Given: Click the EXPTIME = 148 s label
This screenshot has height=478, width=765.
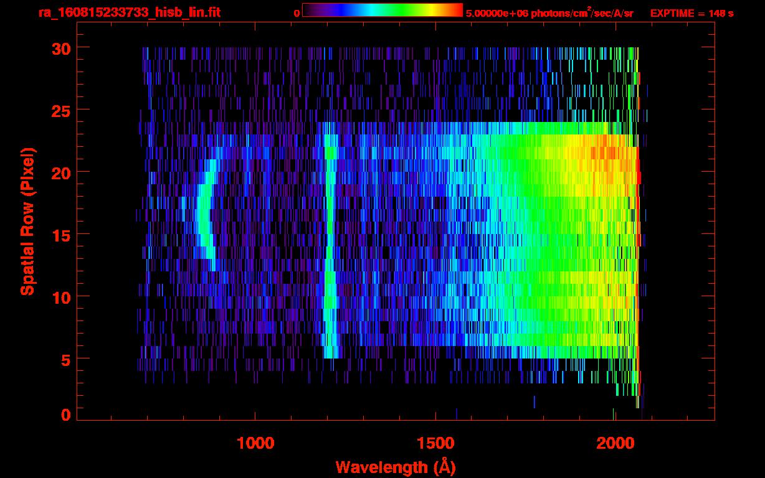Looking at the screenshot, I should click(691, 13).
